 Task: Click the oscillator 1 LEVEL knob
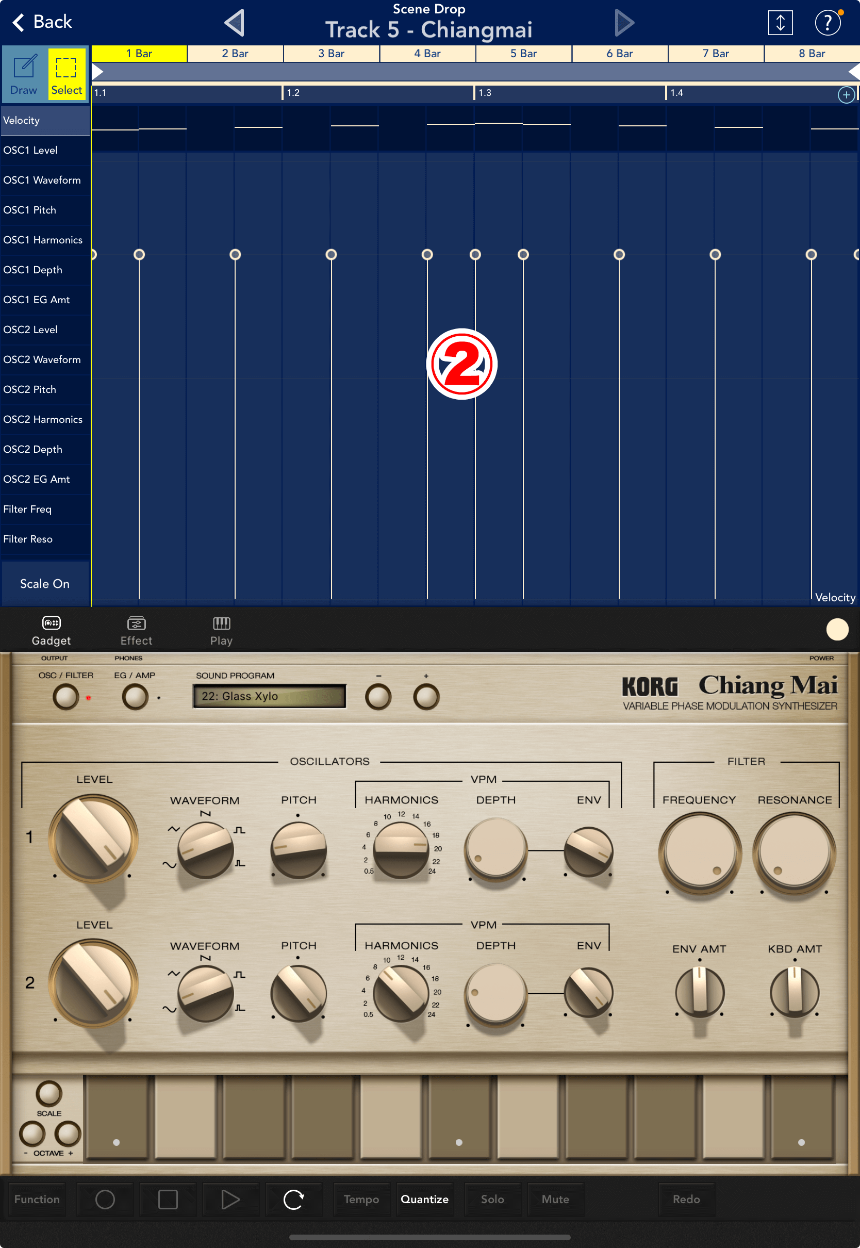click(x=93, y=839)
